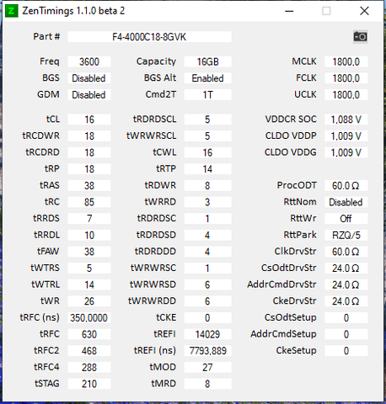Click the tRAS value 38
Viewport: 386px width, 404px height.
coord(89,185)
